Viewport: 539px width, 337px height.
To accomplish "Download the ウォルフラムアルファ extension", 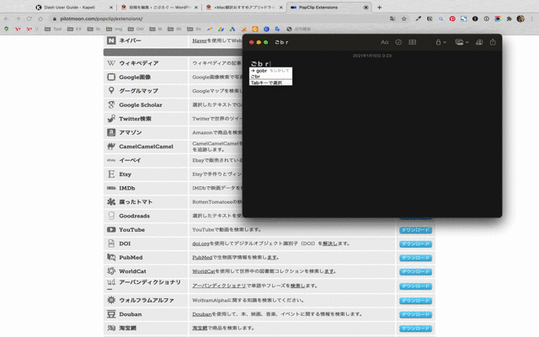I will 415,301.
